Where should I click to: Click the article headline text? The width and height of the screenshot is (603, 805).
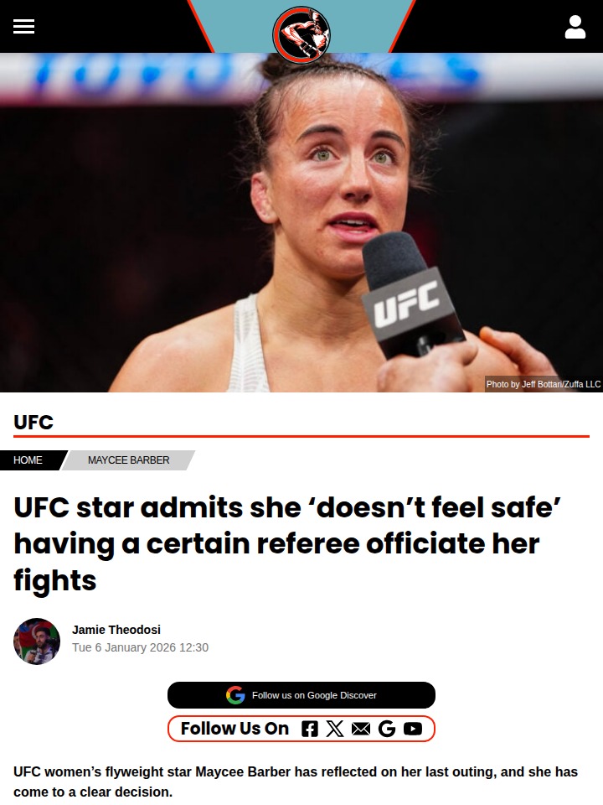point(287,543)
